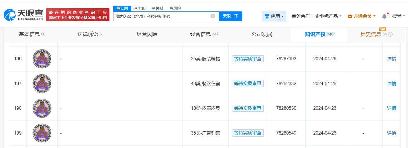Open the 开通会员 dropdown
Image resolution: width=408 pixels, height=148 pixels.
click(x=362, y=16)
